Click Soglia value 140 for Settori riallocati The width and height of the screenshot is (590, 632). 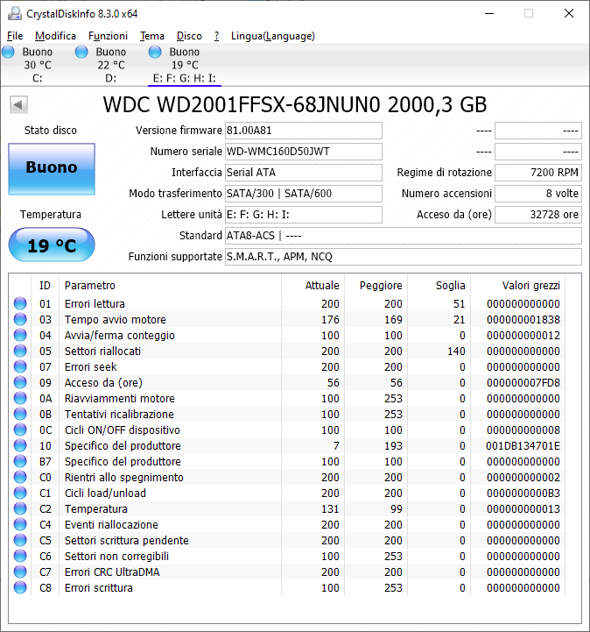point(456,352)
